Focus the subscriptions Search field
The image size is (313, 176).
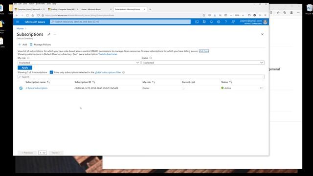point(141,77)
